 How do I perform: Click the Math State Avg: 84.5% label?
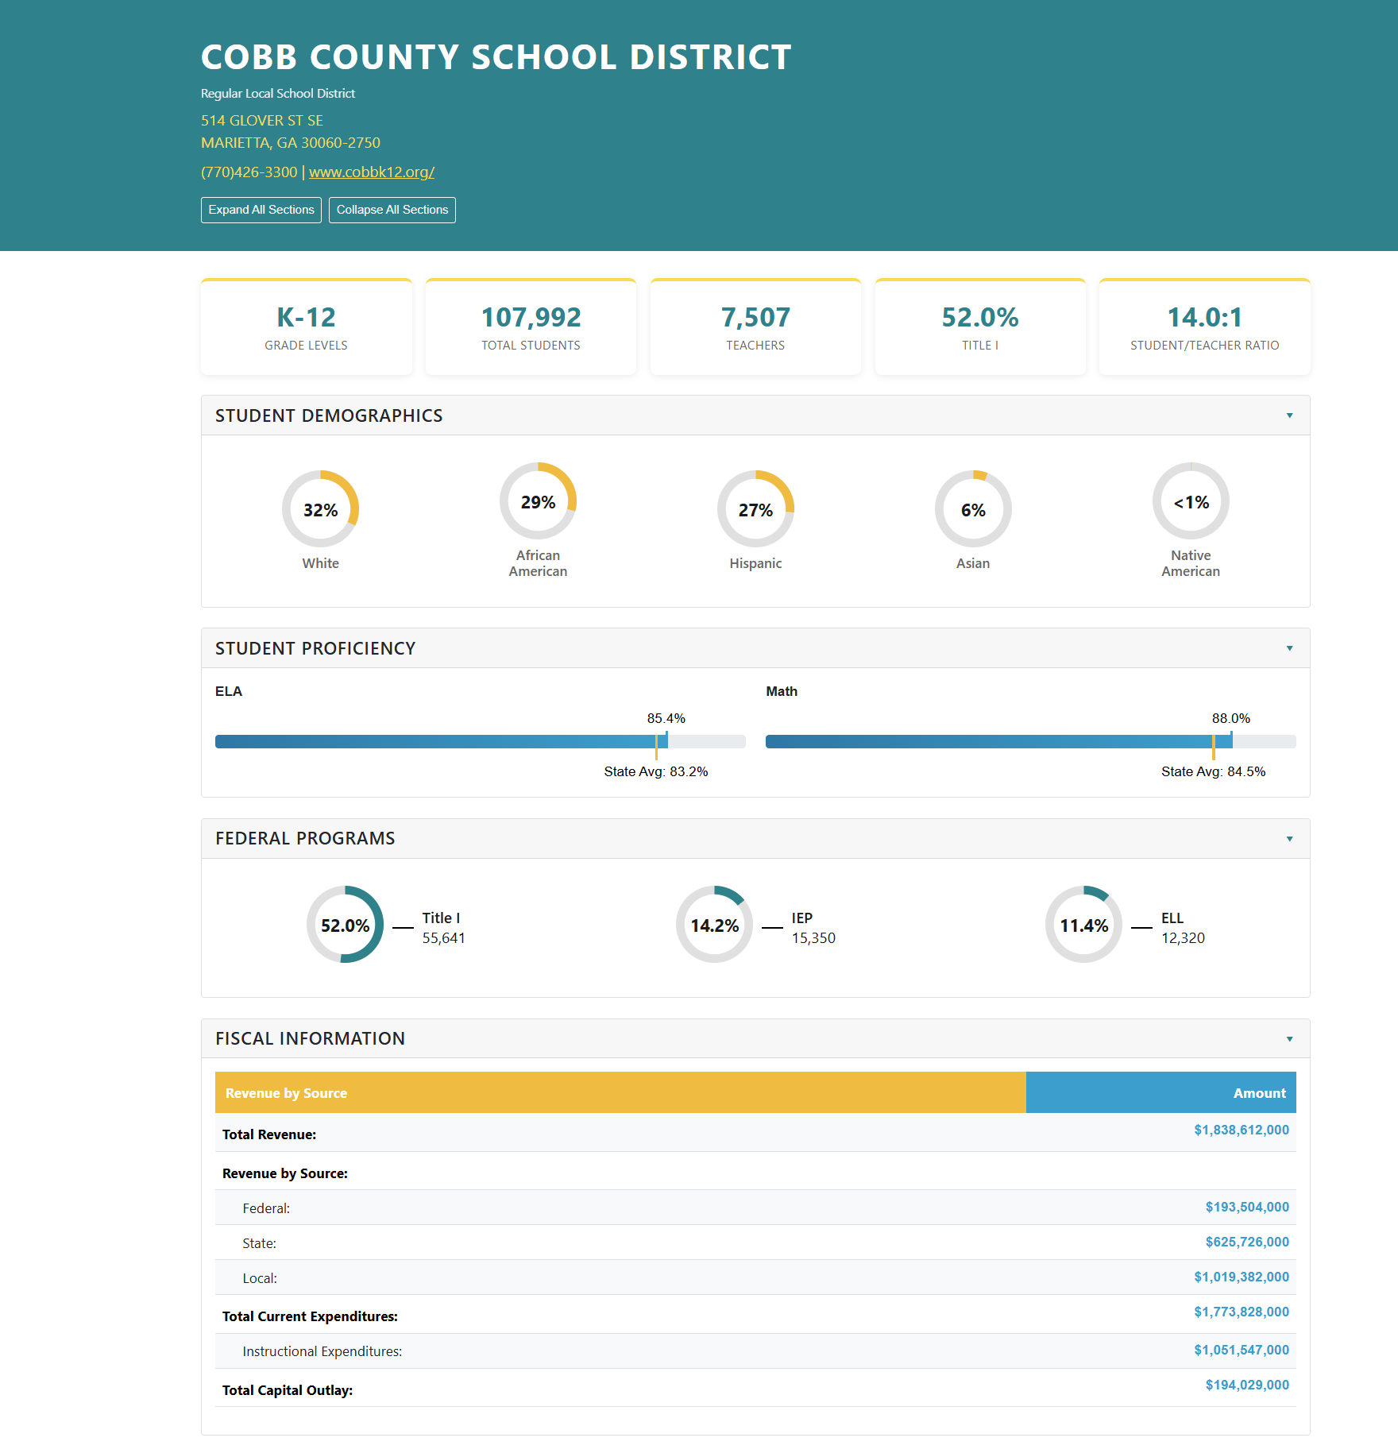coord(1214,771)
